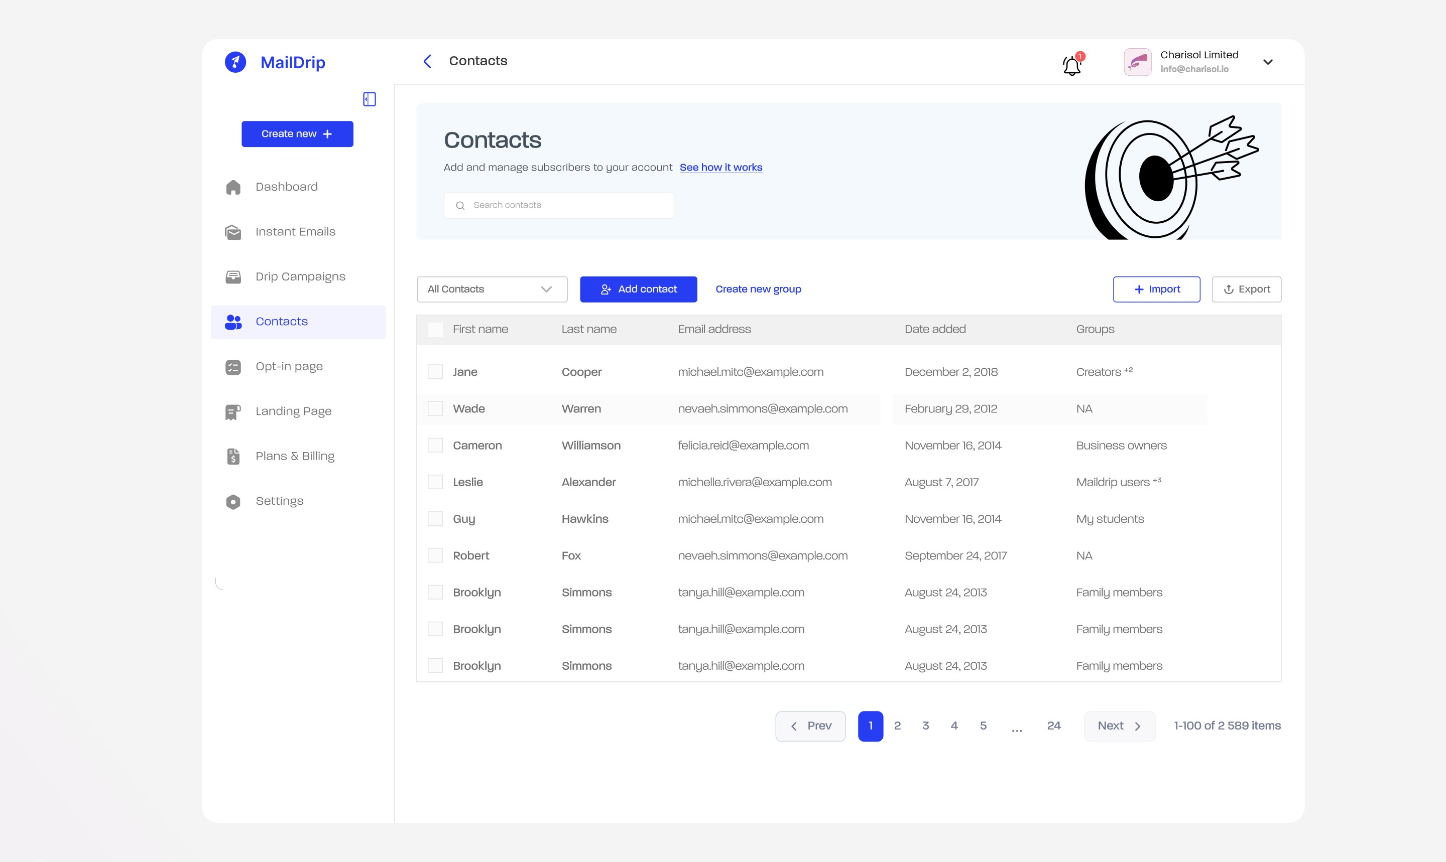Open the All Contacts dropdown
The height and width of the screenshot is (862, 1446).
492,290
